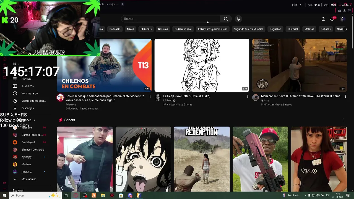Select the Podcasts chip
This screenshot has width=354, height=199.
coord(115,29)
